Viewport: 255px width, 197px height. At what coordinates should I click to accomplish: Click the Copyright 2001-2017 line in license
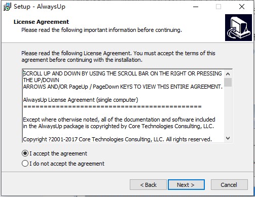click(118, 139)
